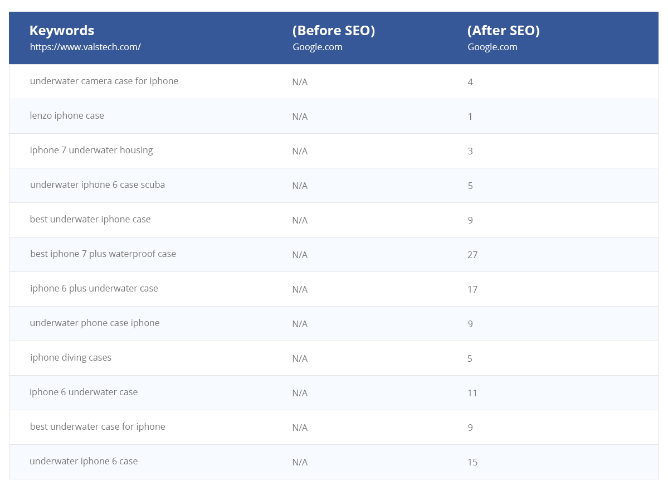The width and height of the screenshot is (668, 495).
Task: Click Google.com under the After SEO heading
Action: pos(492,47)
